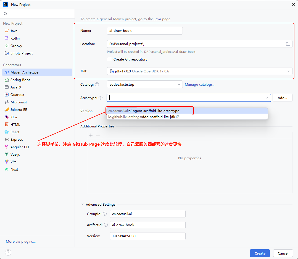
Task: Click the Add... archetype button
Action: pos(283,98)
